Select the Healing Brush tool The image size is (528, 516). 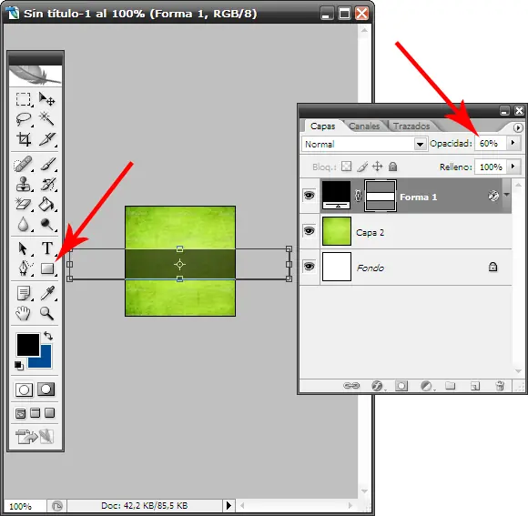click(24, 165)
